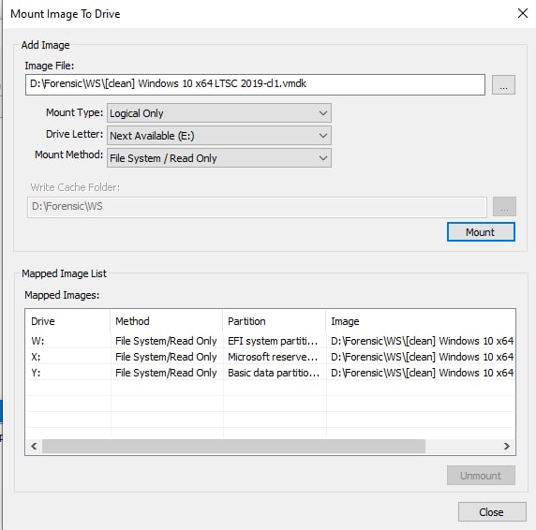Select the Y: drive row

pos(271,373)
